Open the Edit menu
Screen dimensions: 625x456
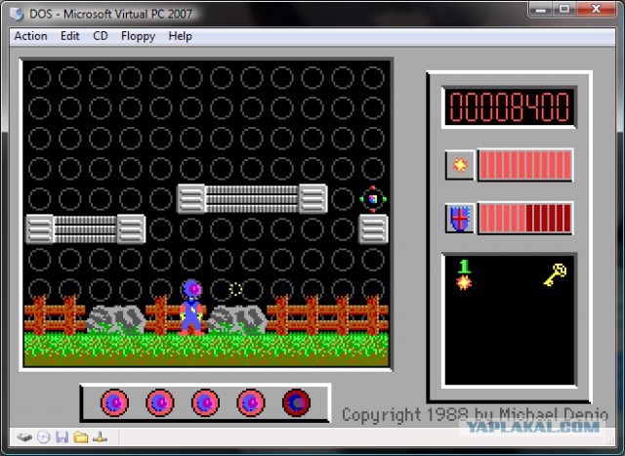[69, 36]
